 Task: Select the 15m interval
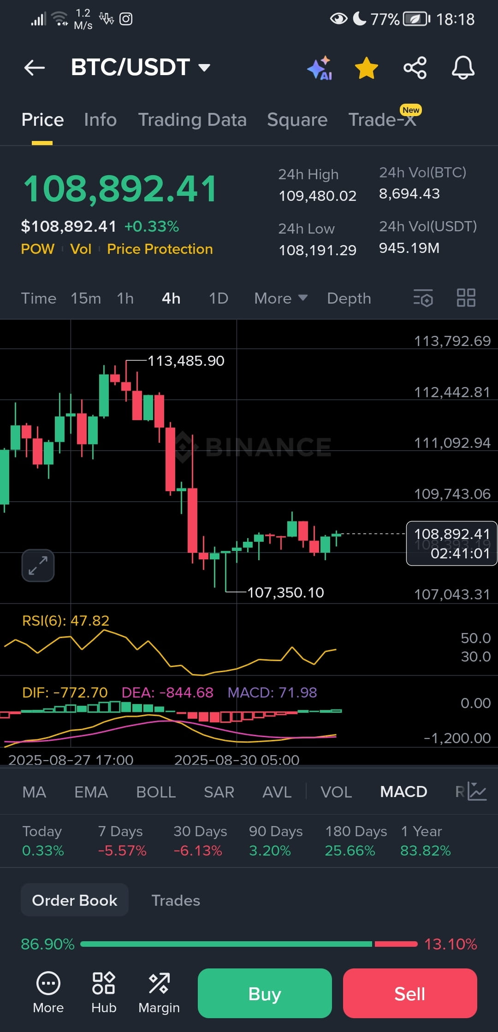pyautogui.click(x=86, y=299)
